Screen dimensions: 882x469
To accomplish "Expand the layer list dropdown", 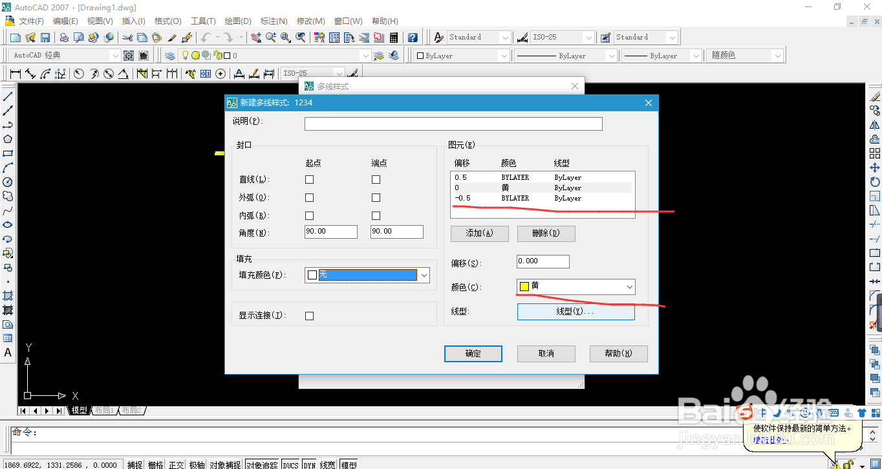I will pos(365,56).
